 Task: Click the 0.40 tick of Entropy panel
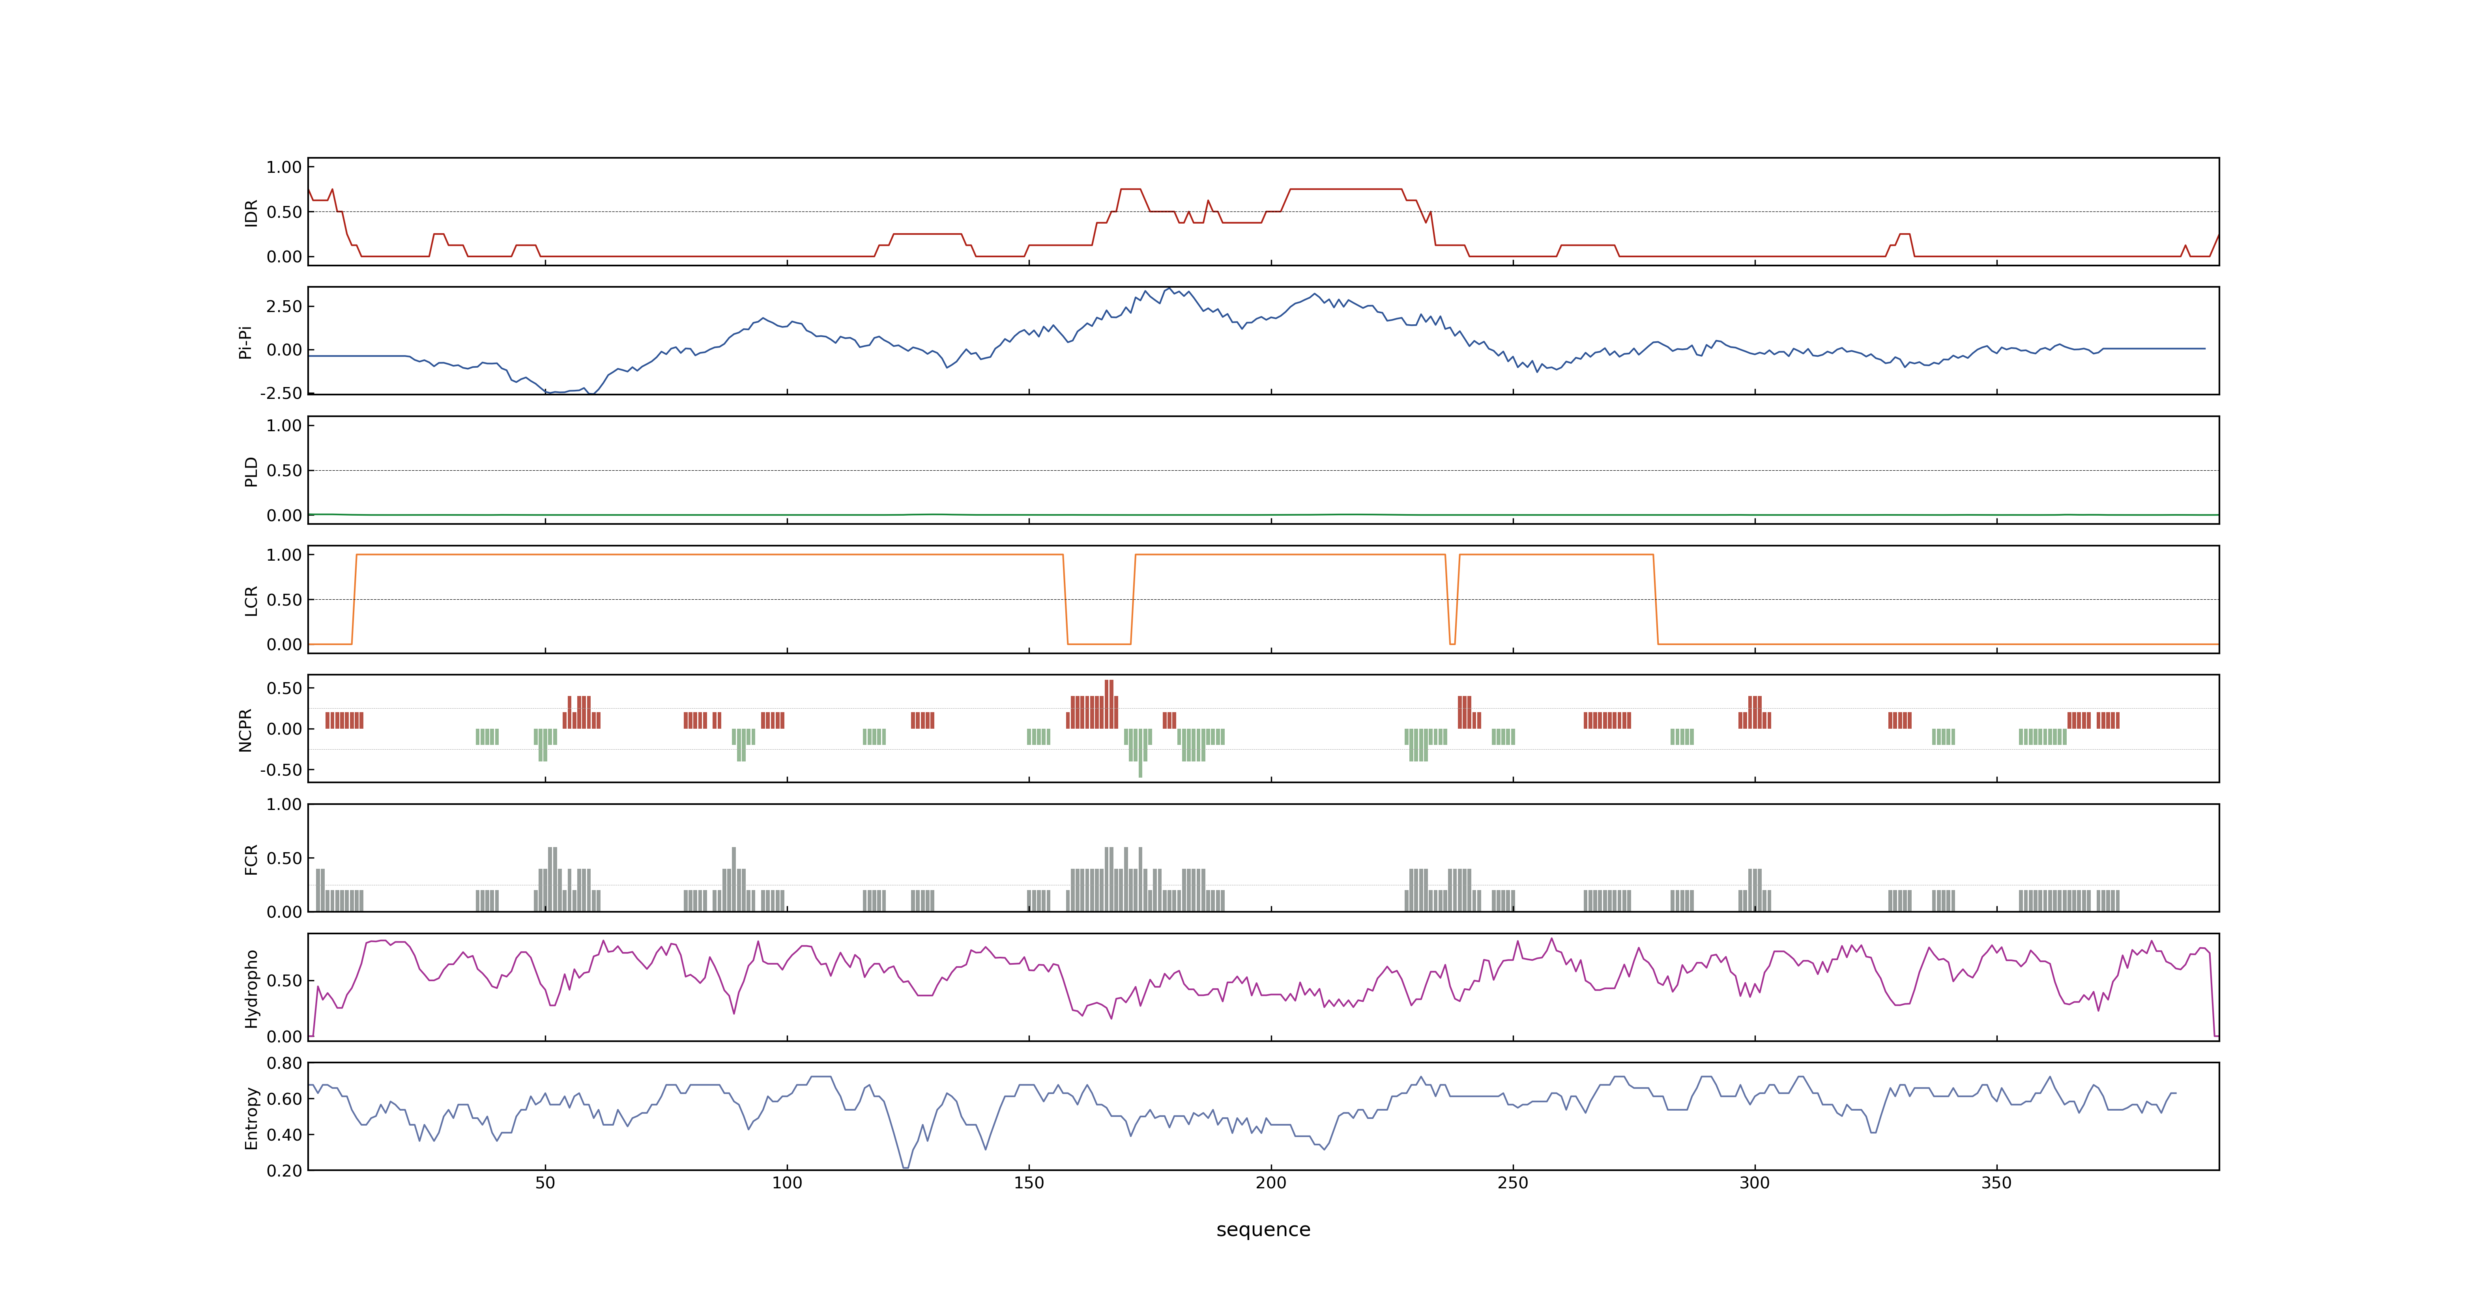tap(284, 1135)
